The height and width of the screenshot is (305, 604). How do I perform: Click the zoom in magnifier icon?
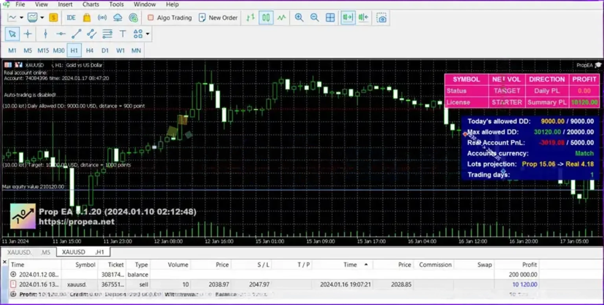[x=299, y=18]
